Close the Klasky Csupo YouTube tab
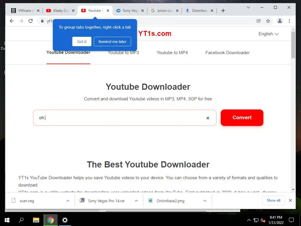This screenshot has height=226, width=301. pyautogui.click(x=73, y=11)
